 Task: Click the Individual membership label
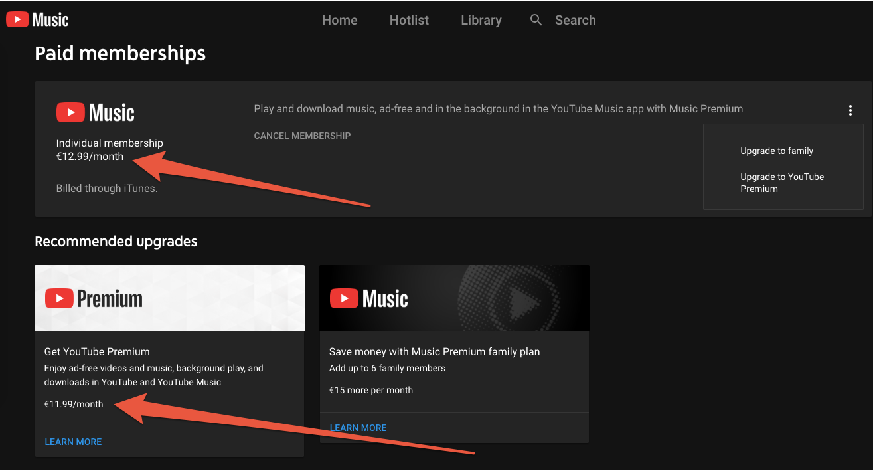[x=110, y=143]
